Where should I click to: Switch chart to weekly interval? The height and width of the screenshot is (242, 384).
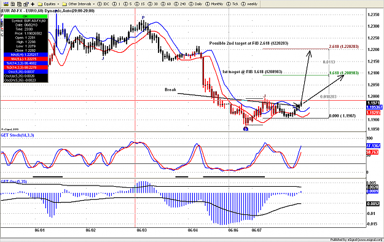click(249, 4)
